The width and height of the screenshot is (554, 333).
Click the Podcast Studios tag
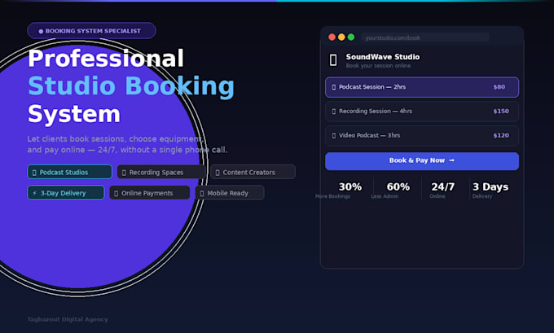point(69,172)
